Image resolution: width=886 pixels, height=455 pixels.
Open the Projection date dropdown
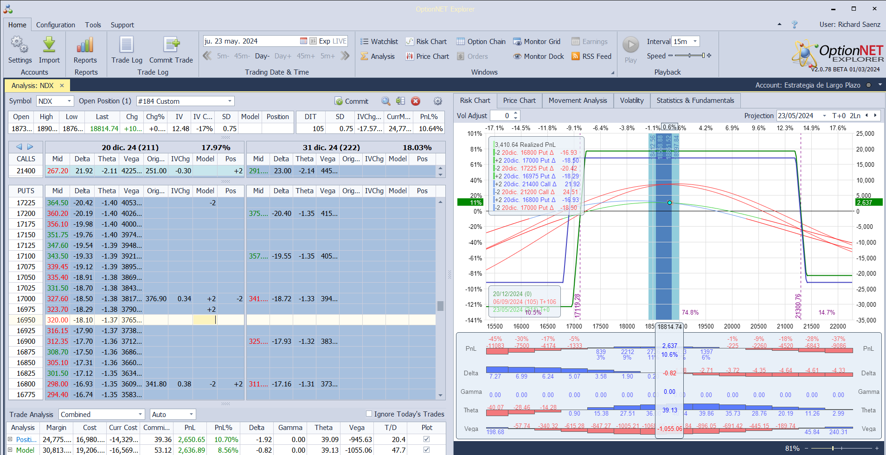pos(824,116)
